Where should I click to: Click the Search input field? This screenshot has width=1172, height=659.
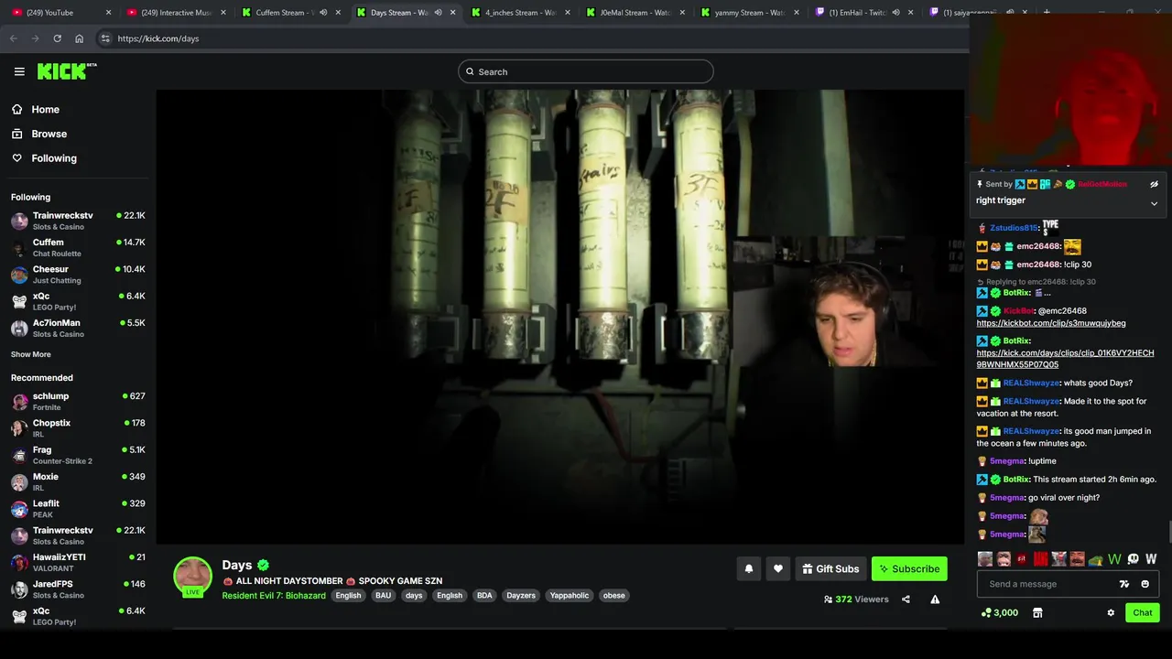pos(586,71)
